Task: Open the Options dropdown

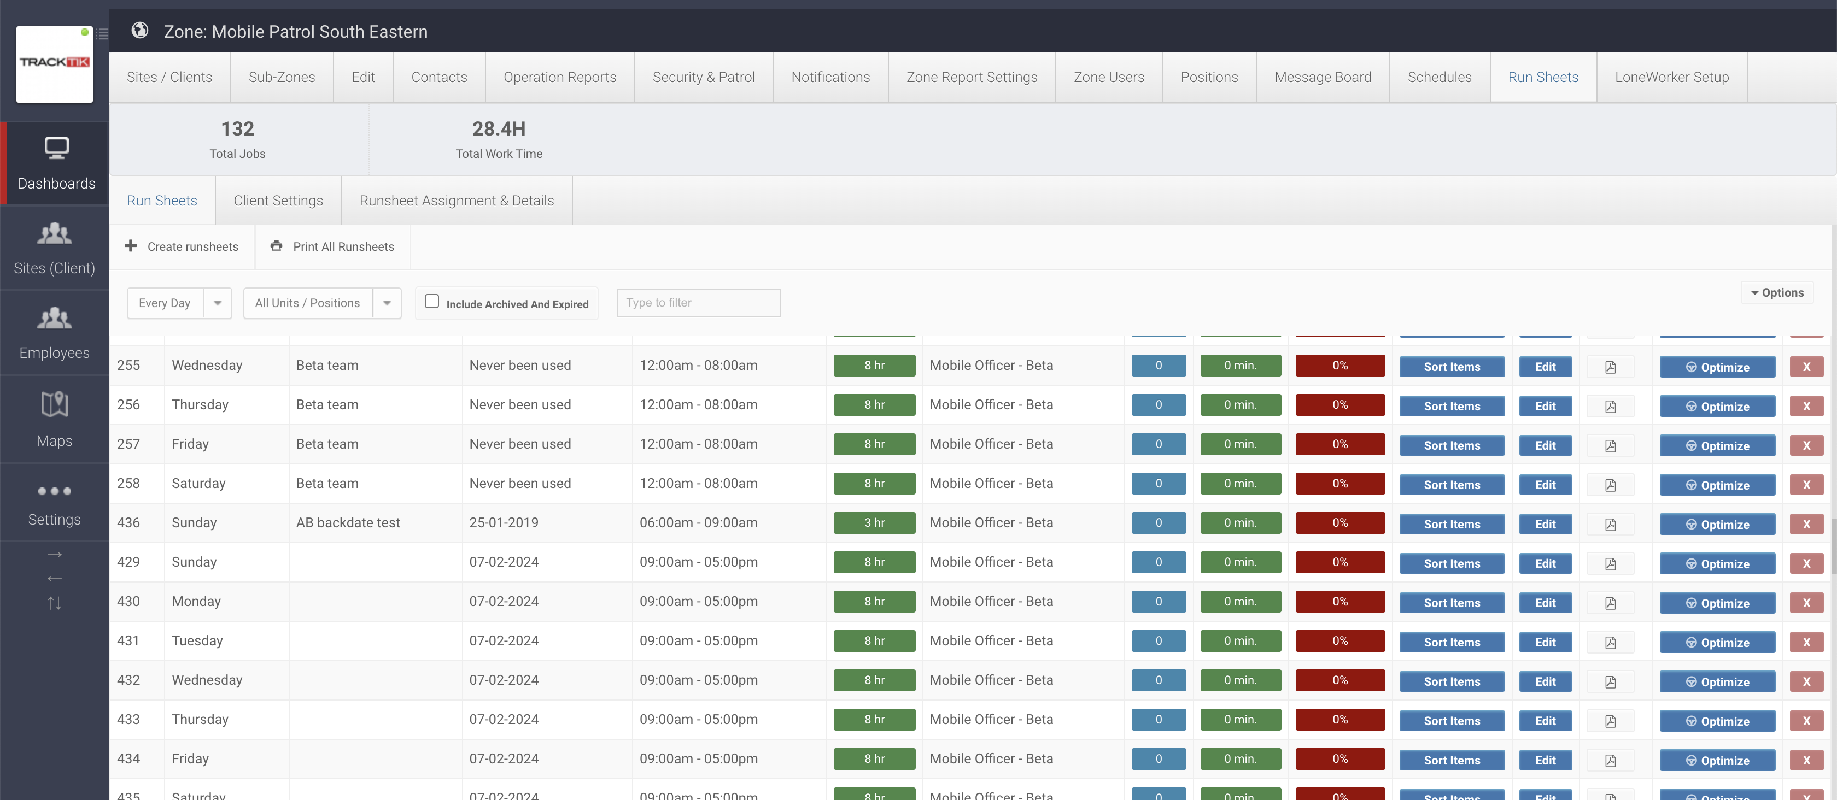Action: click(1776, 292)
